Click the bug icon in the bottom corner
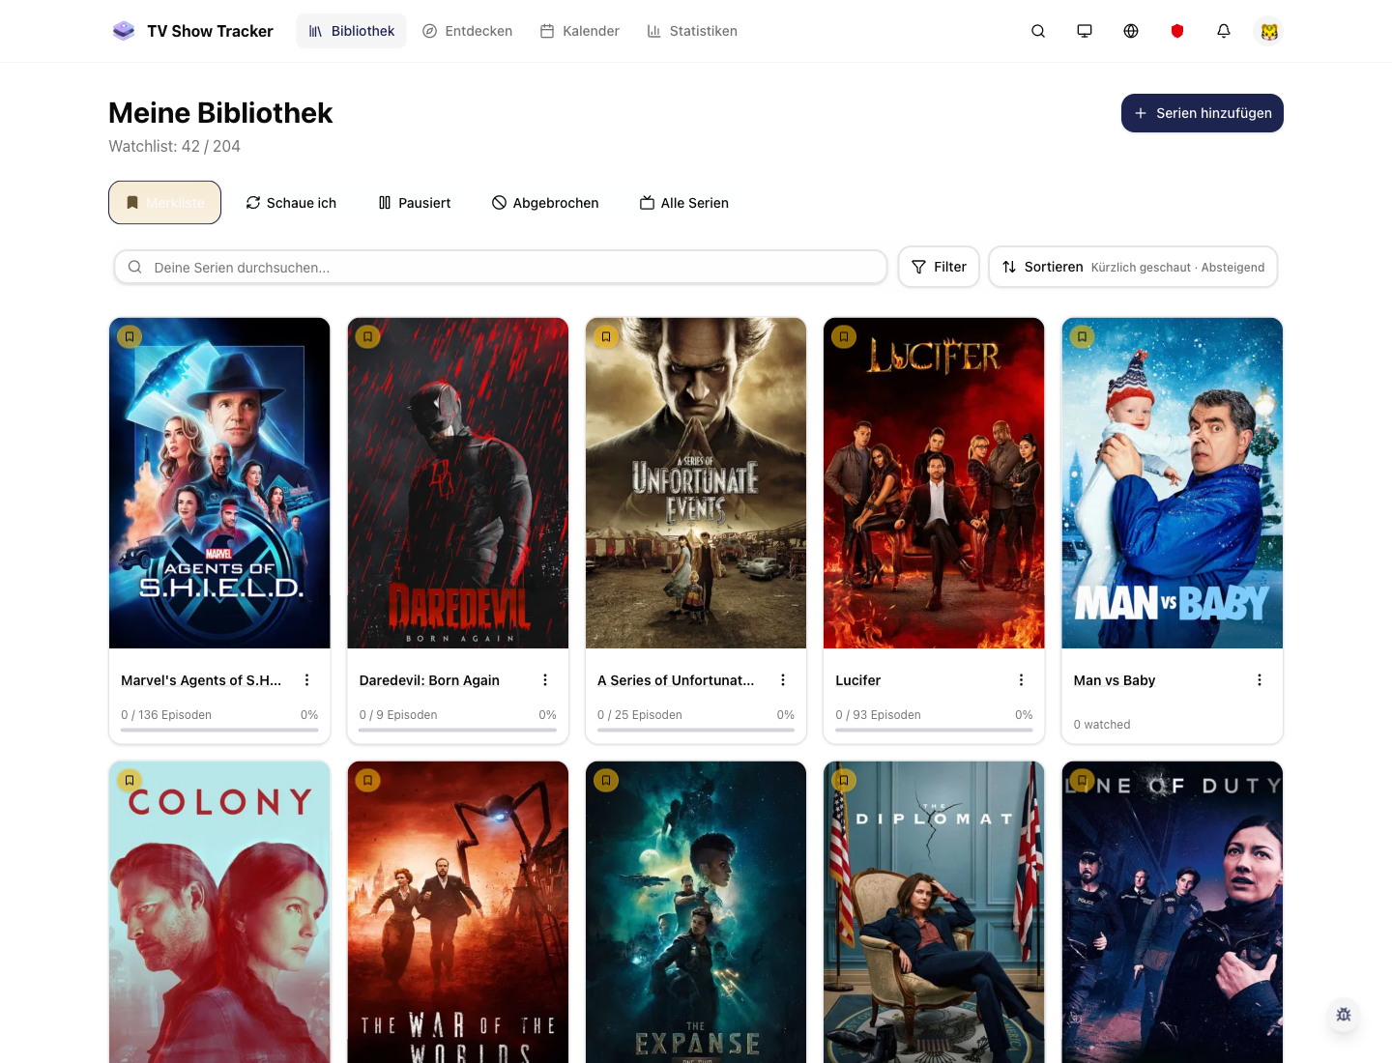Image resolution: width=1392 pixels, height=1063 pixels. click(1343, 1015)
